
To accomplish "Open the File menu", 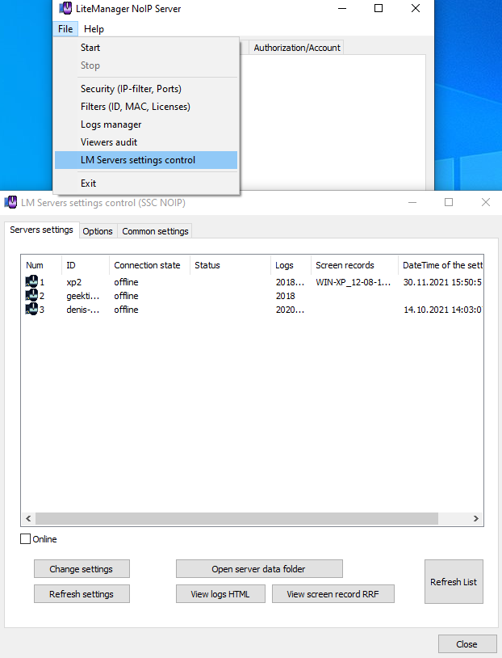I will 65,29.
